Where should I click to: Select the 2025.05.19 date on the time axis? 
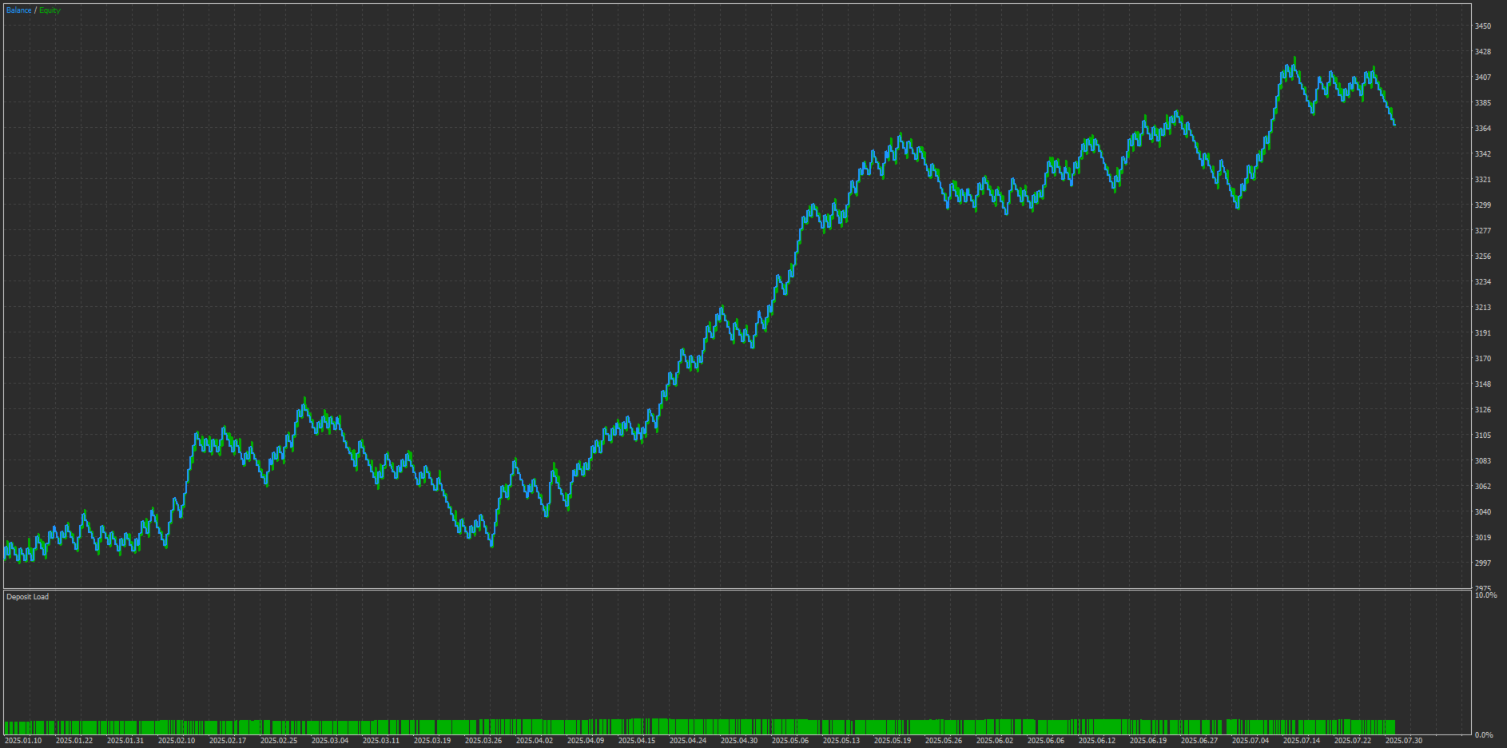pos(892,741)
